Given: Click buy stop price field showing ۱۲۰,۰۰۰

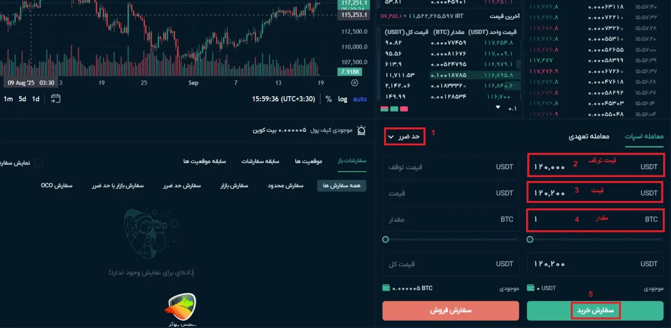Looking at the screenshot, I should pyautogui.click(x=596, y=166).
